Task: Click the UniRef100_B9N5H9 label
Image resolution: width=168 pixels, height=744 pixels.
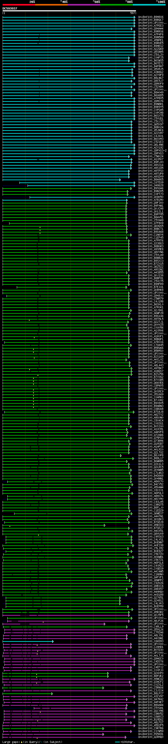Action: coord(151,37)
